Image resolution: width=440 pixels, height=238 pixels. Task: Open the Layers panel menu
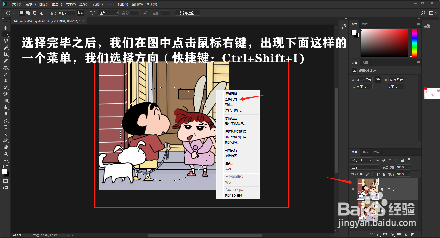[x=418, y=152]
